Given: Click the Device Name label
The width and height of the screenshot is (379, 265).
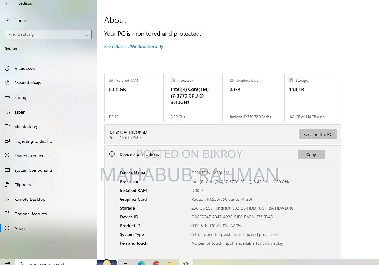Looking at the screenshot, I should 132,173.
